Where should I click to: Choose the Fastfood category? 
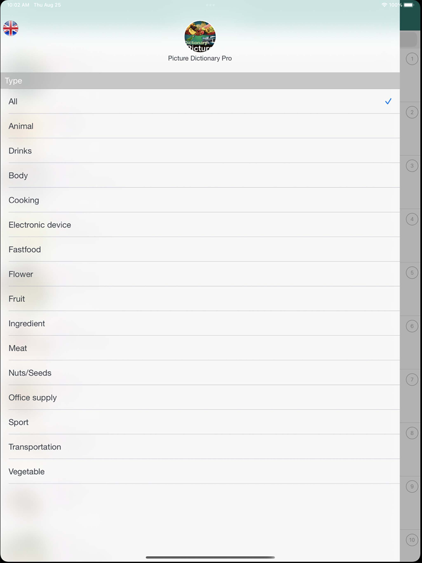pyautogui.click(x=200, y=249)
